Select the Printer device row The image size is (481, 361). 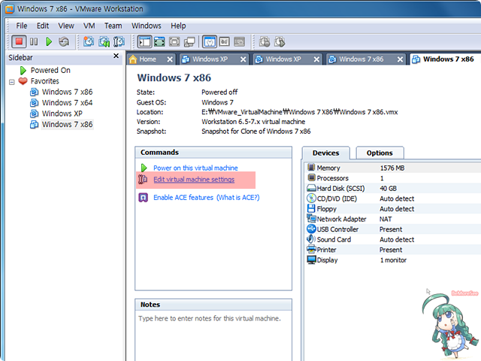(394, 250)
